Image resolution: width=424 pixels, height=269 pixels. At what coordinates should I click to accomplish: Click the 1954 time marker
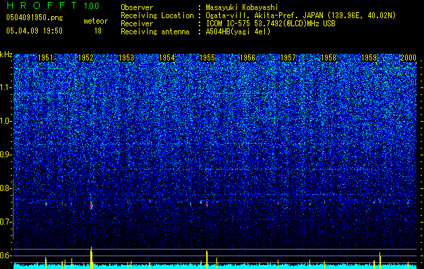click(167, 58)
